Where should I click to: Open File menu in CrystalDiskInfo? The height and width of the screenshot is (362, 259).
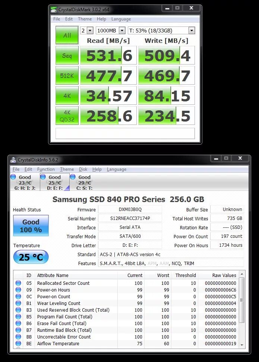[16, 169]
